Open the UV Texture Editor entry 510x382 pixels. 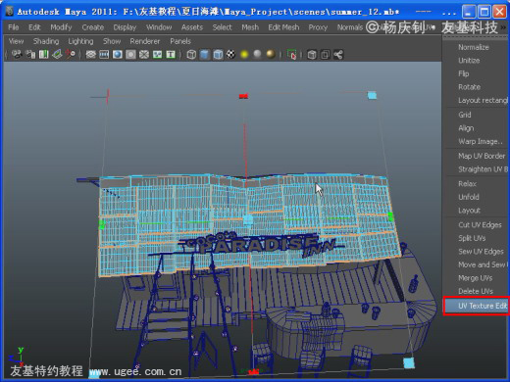[x=477, y=306]
